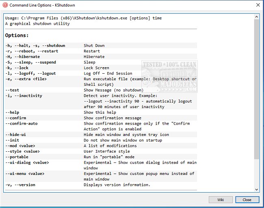Click the "User Interface style" description
Image resolution: width=264 pixels, height=208 pixels.
point(107,151)
